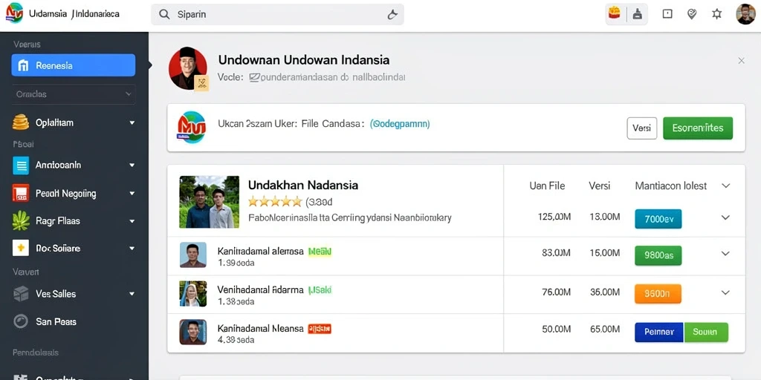Click the box-shaped Ves Salles icon

tap(20, 293)
